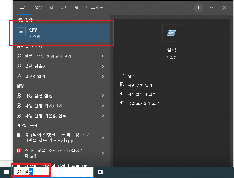Click the magnifier icon in taskbar search box
Image resolution: width=234 pixels, height=178 pixels.
[19, 172]
